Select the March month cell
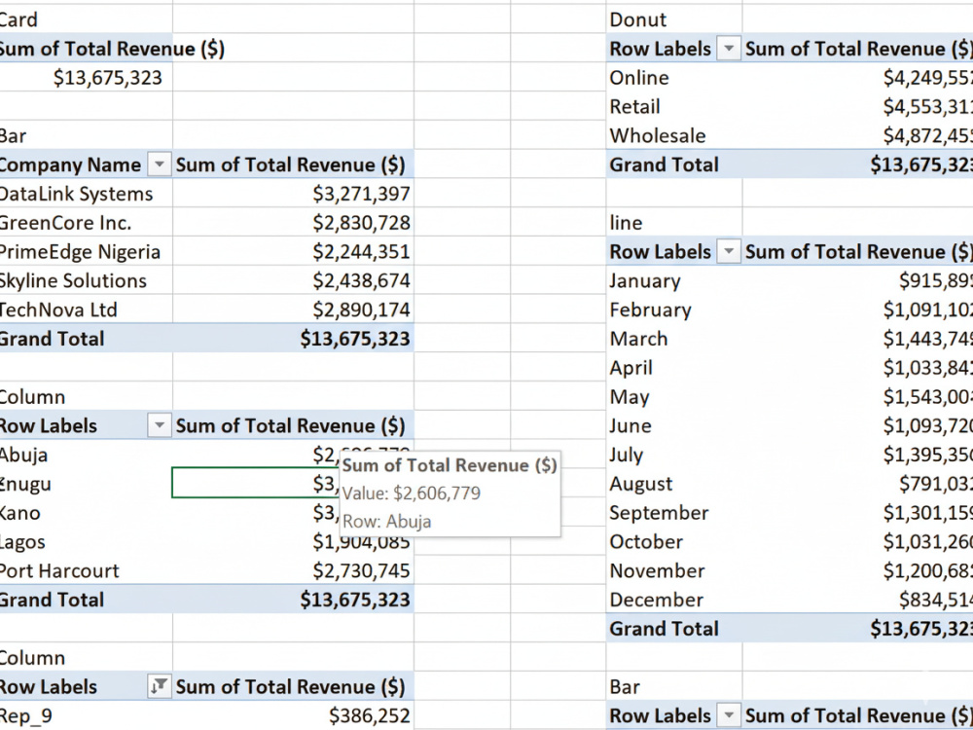The image size is (973, 730). tap(674, 339)
